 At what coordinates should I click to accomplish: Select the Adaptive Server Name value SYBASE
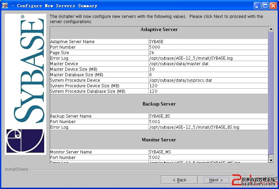156,42
